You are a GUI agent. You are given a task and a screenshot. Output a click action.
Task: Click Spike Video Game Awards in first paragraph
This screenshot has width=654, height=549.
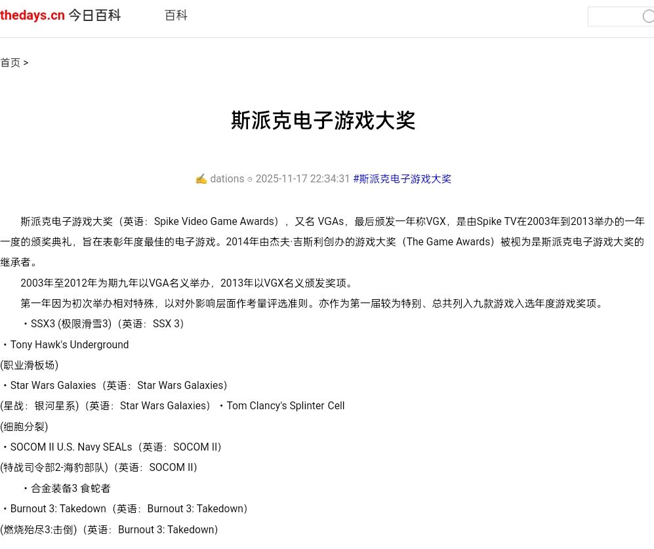[214, 221]
